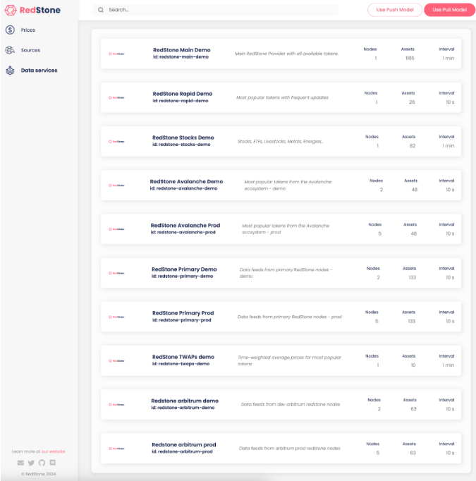Click the '© RedStone 2024' footer text
The image size is (476, 481).
(x=39, y=474)
